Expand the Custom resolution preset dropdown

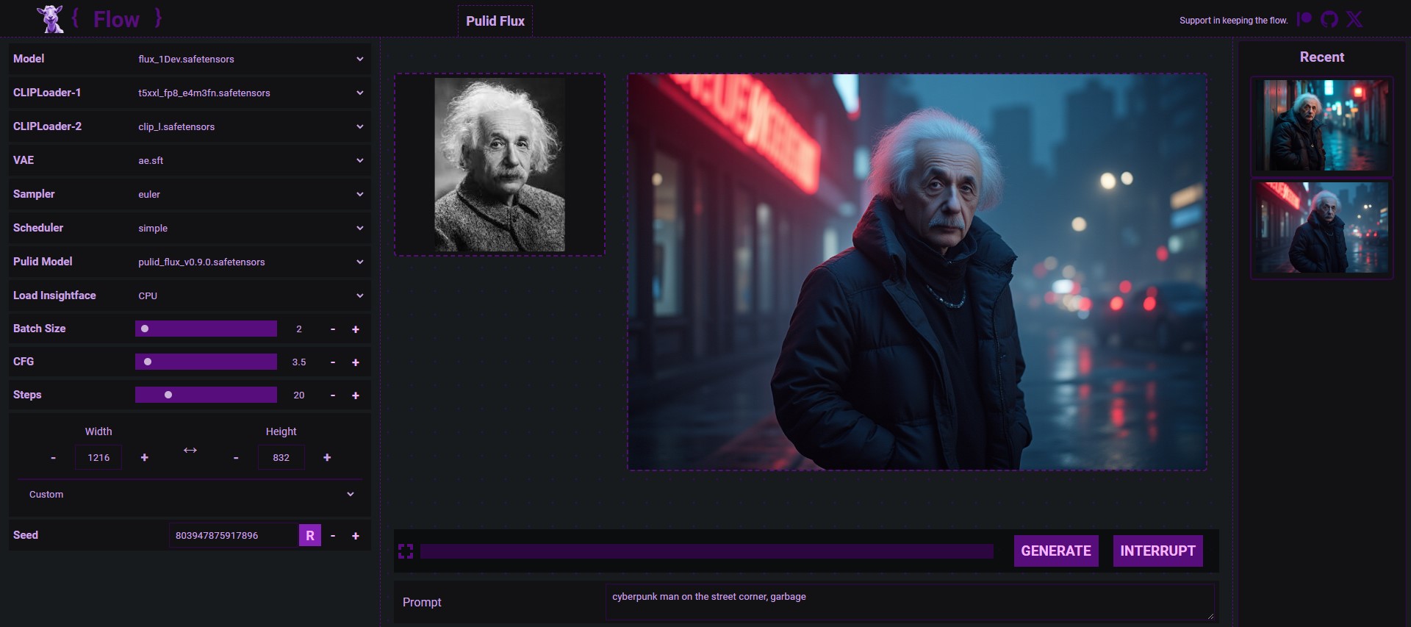[x=190, y=495]
